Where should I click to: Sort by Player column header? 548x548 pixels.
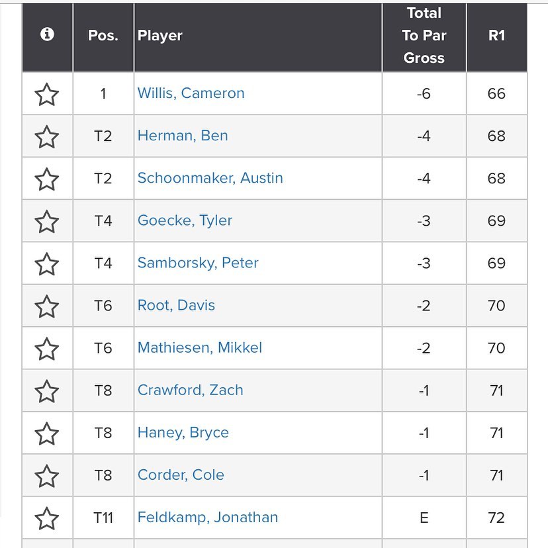(160, 36)
